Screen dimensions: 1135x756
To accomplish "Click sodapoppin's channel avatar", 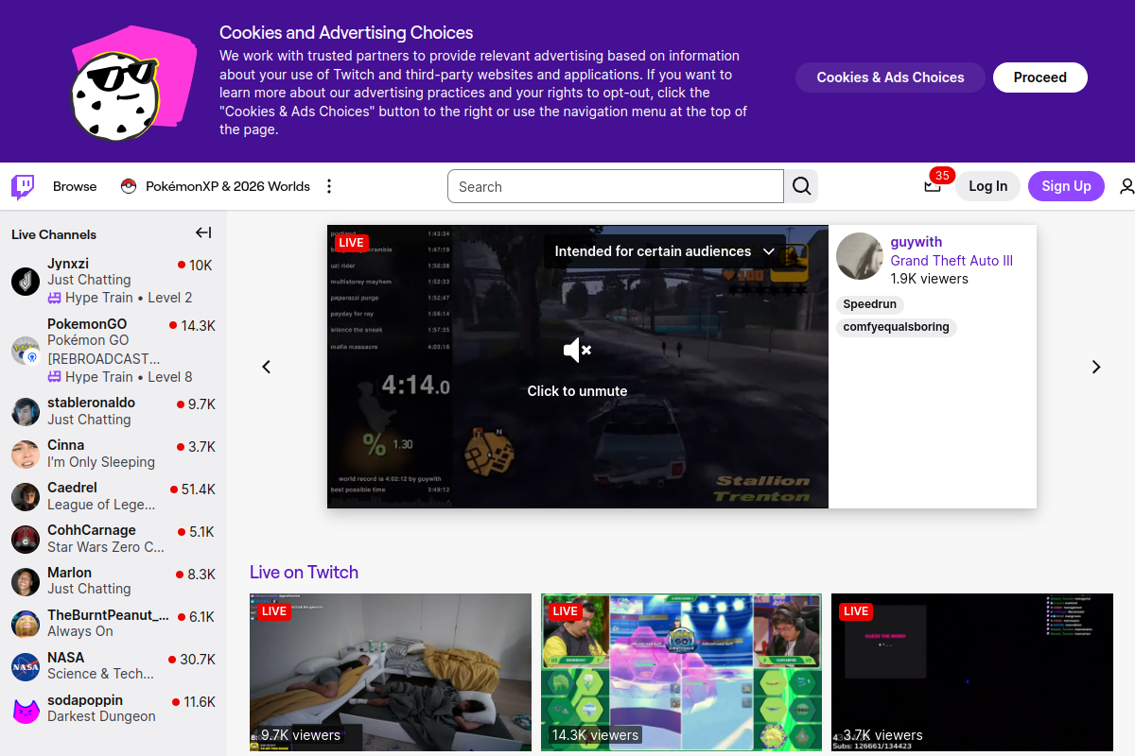I will click(x=26, y=709).
